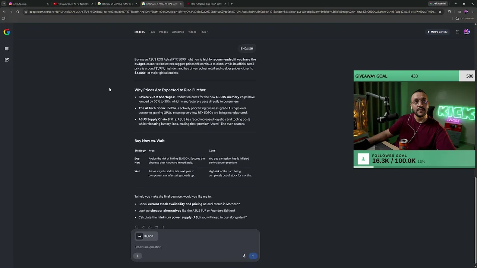Open the Google apps grid
The image size is (477, 268).
point(458,32)
